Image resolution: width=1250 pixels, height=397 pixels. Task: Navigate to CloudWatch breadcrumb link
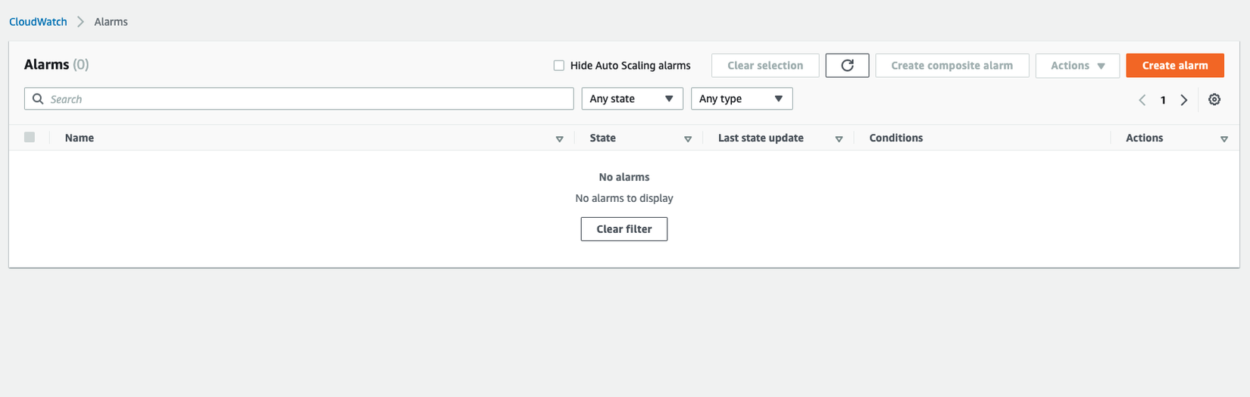38,22
